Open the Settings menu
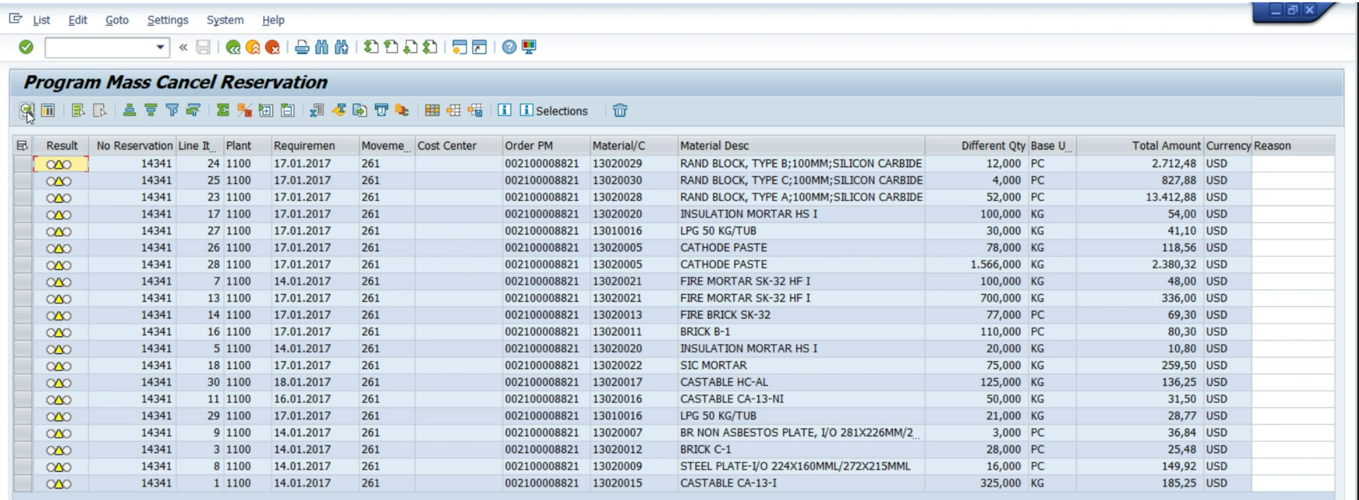The width and height of the screenshot is (1359, 500). (167, 20)
